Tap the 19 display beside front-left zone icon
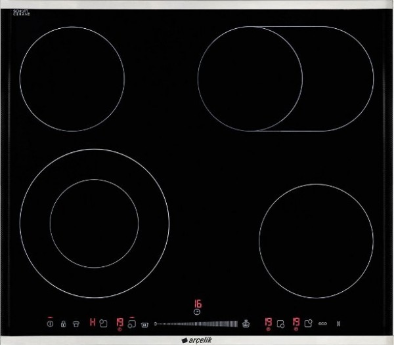 [x=120, y=322]
